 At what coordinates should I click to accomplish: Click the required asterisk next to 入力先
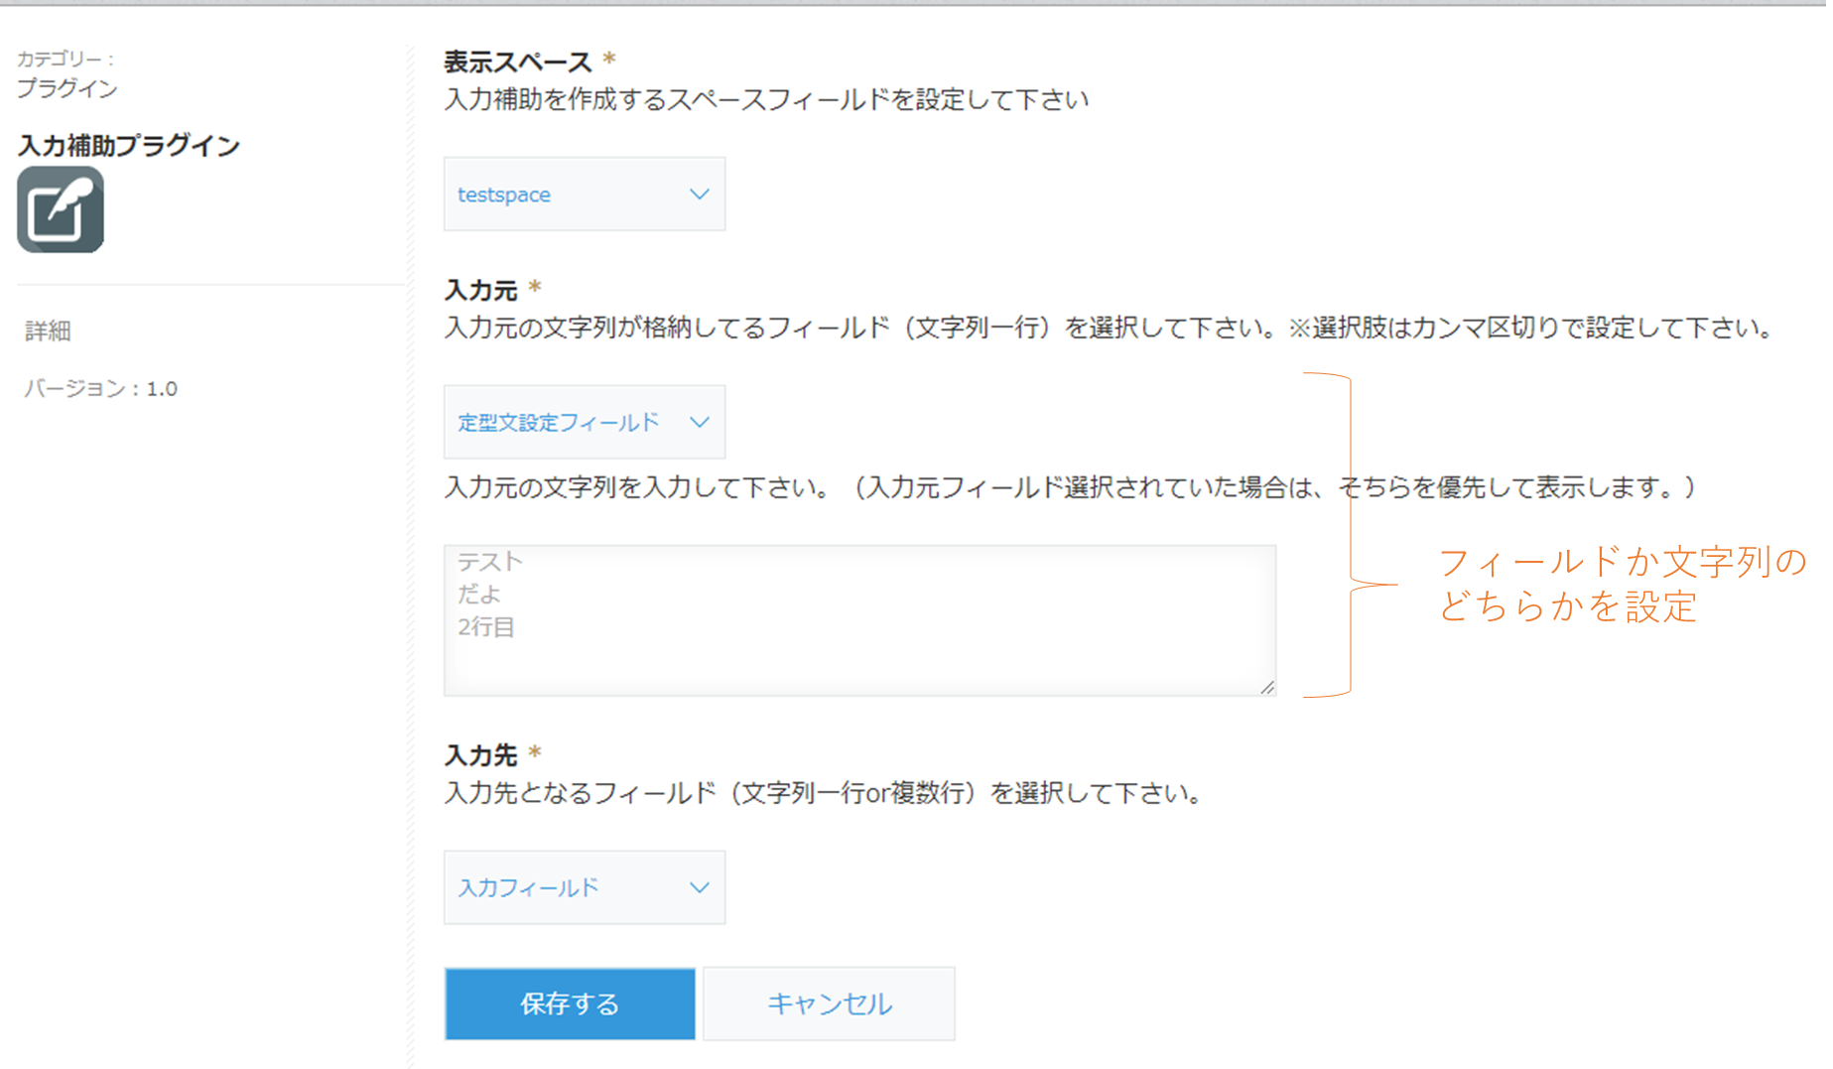coord(536,754)
